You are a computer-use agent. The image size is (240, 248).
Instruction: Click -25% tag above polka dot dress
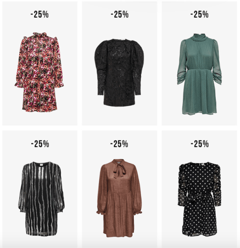click(x=200, y=144)
